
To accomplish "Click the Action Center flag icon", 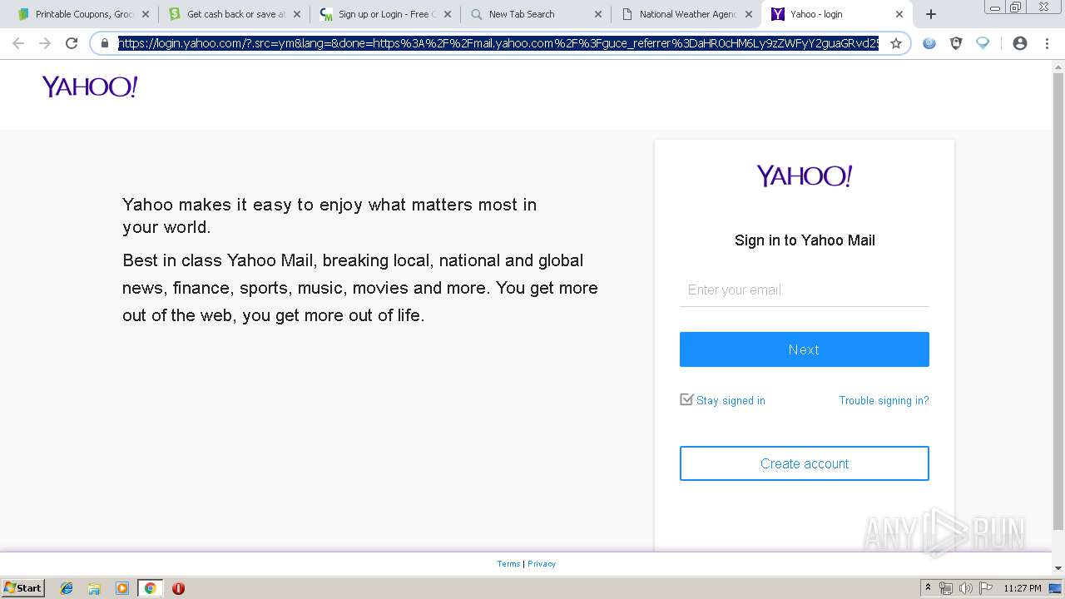I will tap(986, 588).
